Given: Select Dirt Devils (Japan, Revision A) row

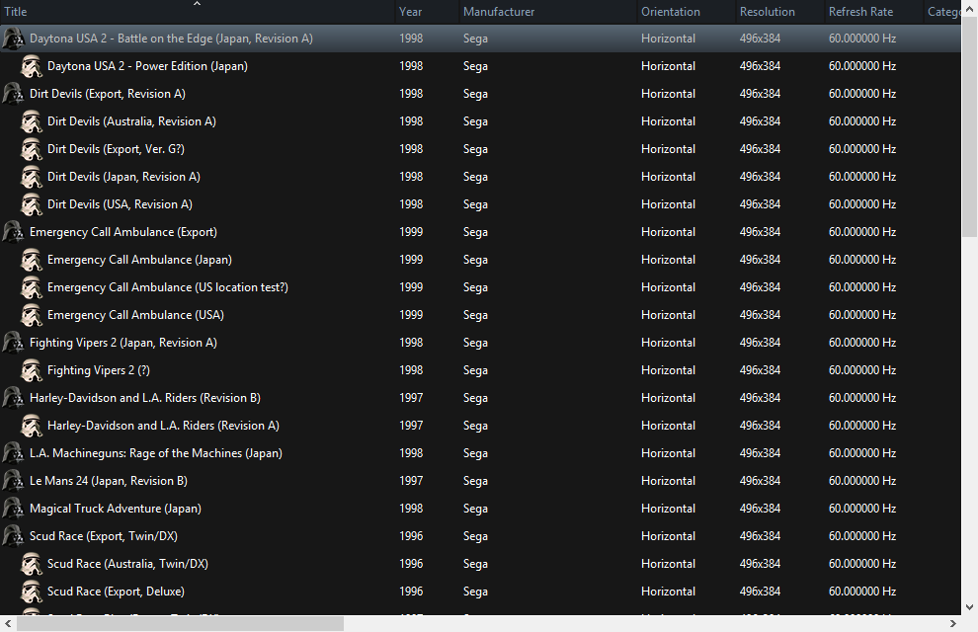Looking at the screenshot, I should [480, 177].
